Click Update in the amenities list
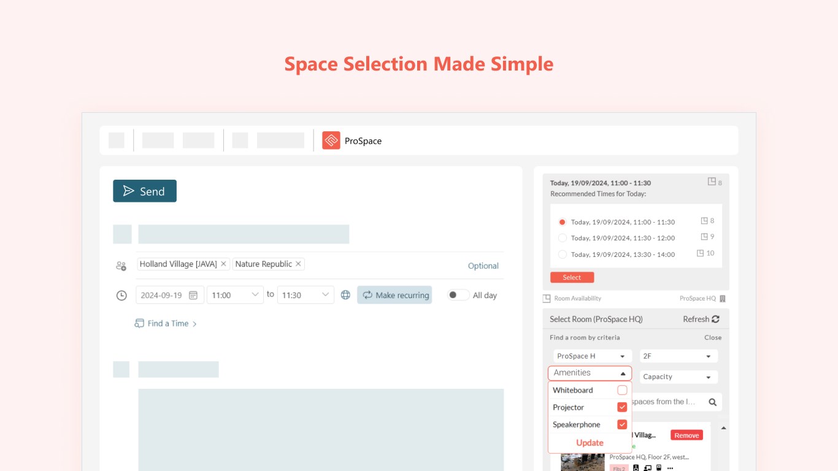 pyautogui.click(x=590, y=443)
